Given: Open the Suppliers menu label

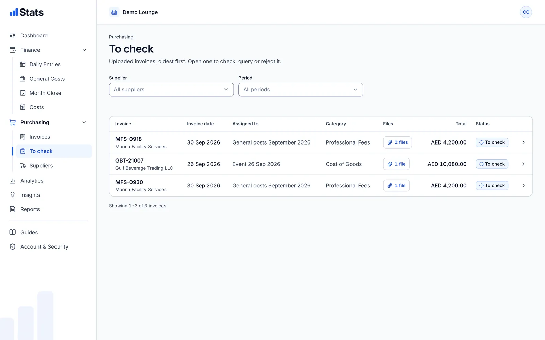Looking at the screenshot, I should click(x=41, y=166).
